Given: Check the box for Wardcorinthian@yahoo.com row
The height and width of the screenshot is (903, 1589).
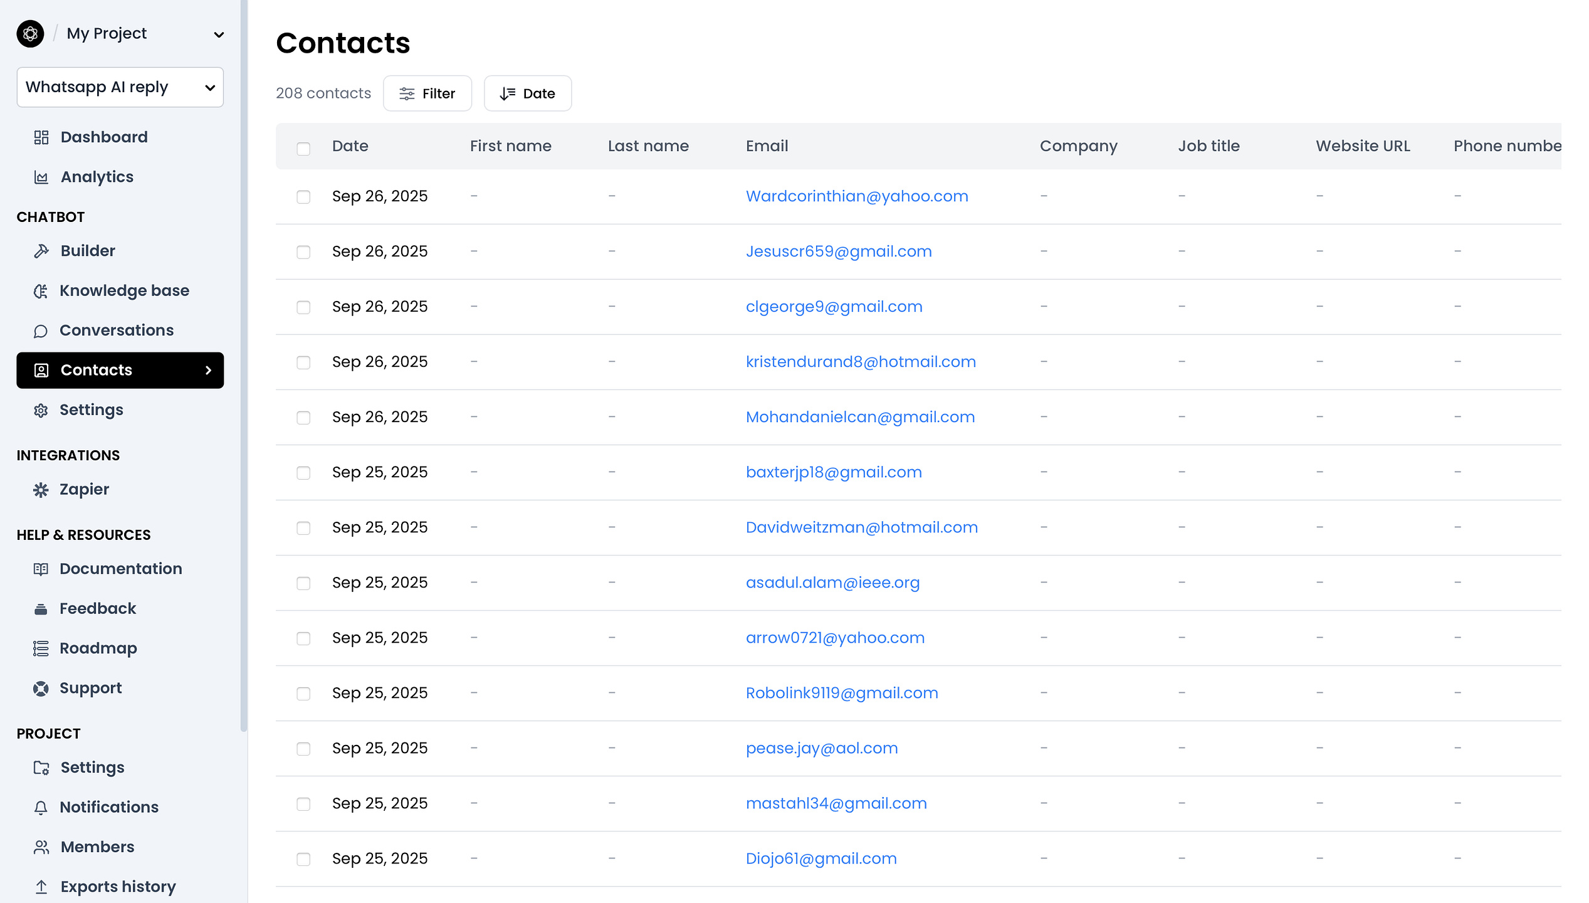Looking at the screenshot, I should (303, 197).
